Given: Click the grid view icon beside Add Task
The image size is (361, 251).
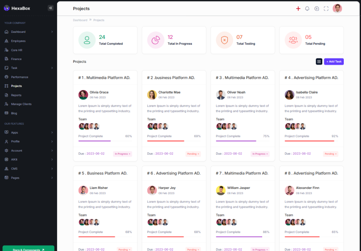Looking at the screenshot, I should pyautogui.click(x=319, y=62).
